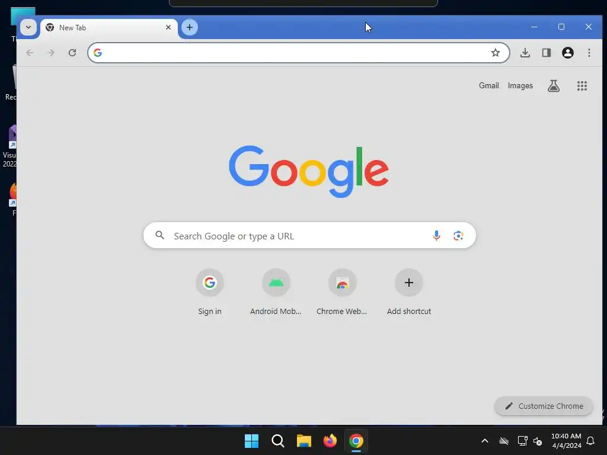Open the Windows Start menu
The height and width of the screenshot is (455, 607).
[x=251, y=441]
